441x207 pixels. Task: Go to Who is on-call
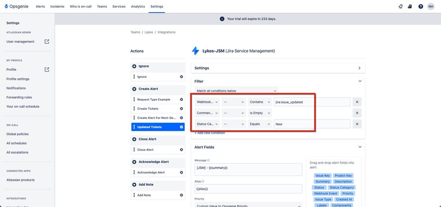coord(81,7)
